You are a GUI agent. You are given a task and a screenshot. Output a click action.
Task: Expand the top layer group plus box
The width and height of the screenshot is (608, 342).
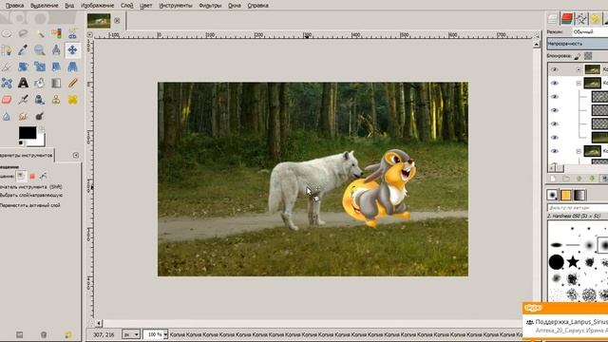click(x=579, y=69)
